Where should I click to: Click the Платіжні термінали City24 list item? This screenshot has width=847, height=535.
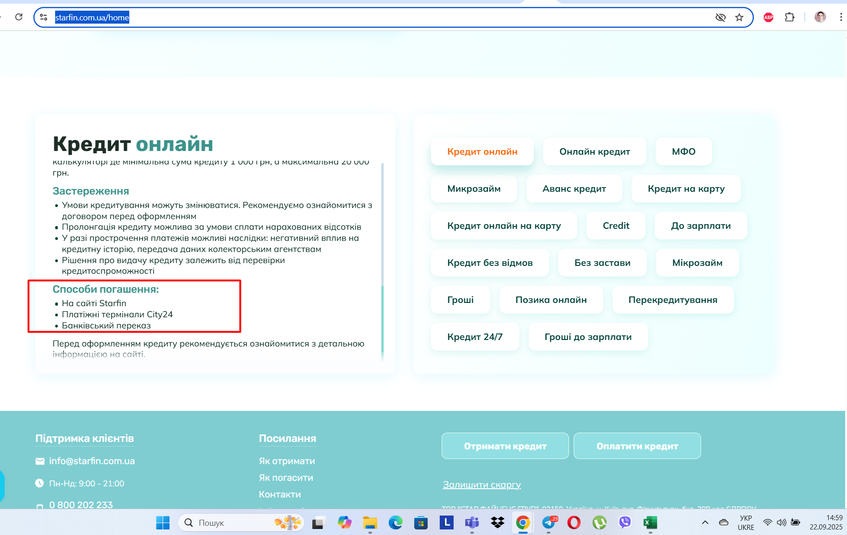point(117,314)
